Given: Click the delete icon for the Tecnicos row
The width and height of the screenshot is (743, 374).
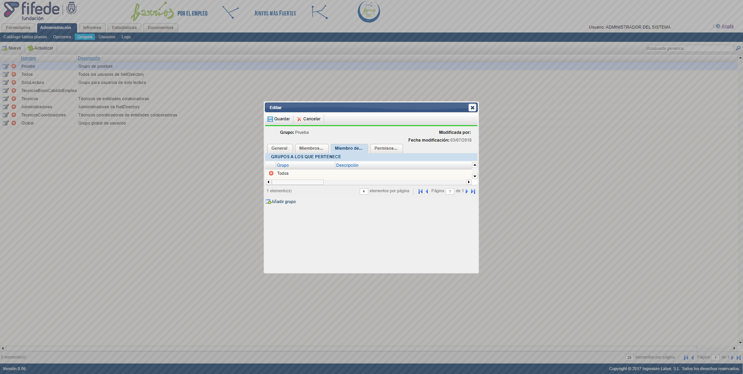Looking at the screenshot, I should point(14,99).
